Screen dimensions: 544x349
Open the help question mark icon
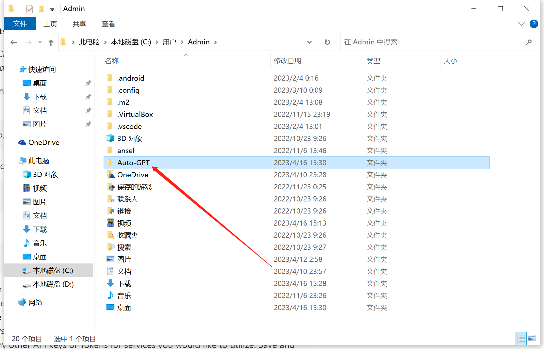coord(534,24)
